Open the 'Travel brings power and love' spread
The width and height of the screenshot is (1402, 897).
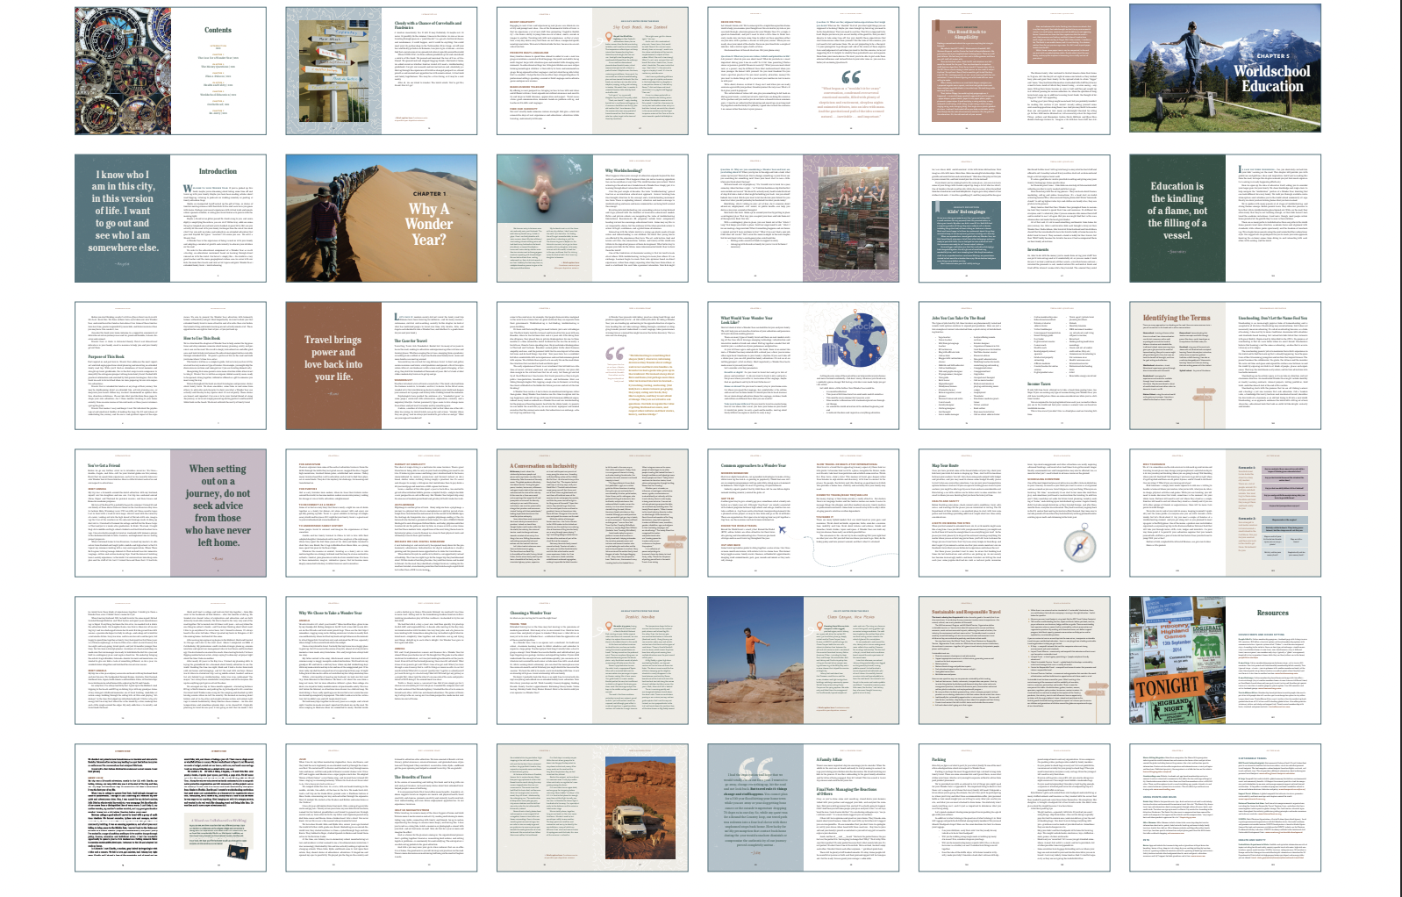381,366
